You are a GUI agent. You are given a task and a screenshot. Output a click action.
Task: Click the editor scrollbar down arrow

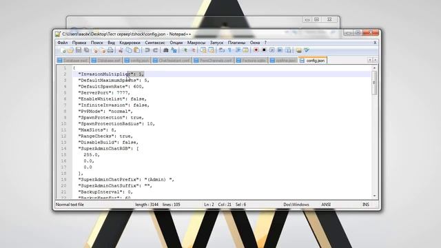[374, 196]
